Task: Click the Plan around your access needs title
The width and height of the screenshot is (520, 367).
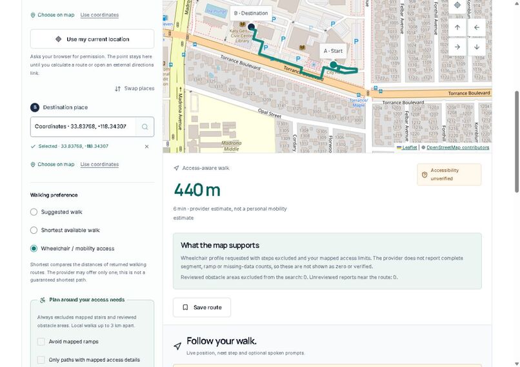Action: tap(87, 300)
